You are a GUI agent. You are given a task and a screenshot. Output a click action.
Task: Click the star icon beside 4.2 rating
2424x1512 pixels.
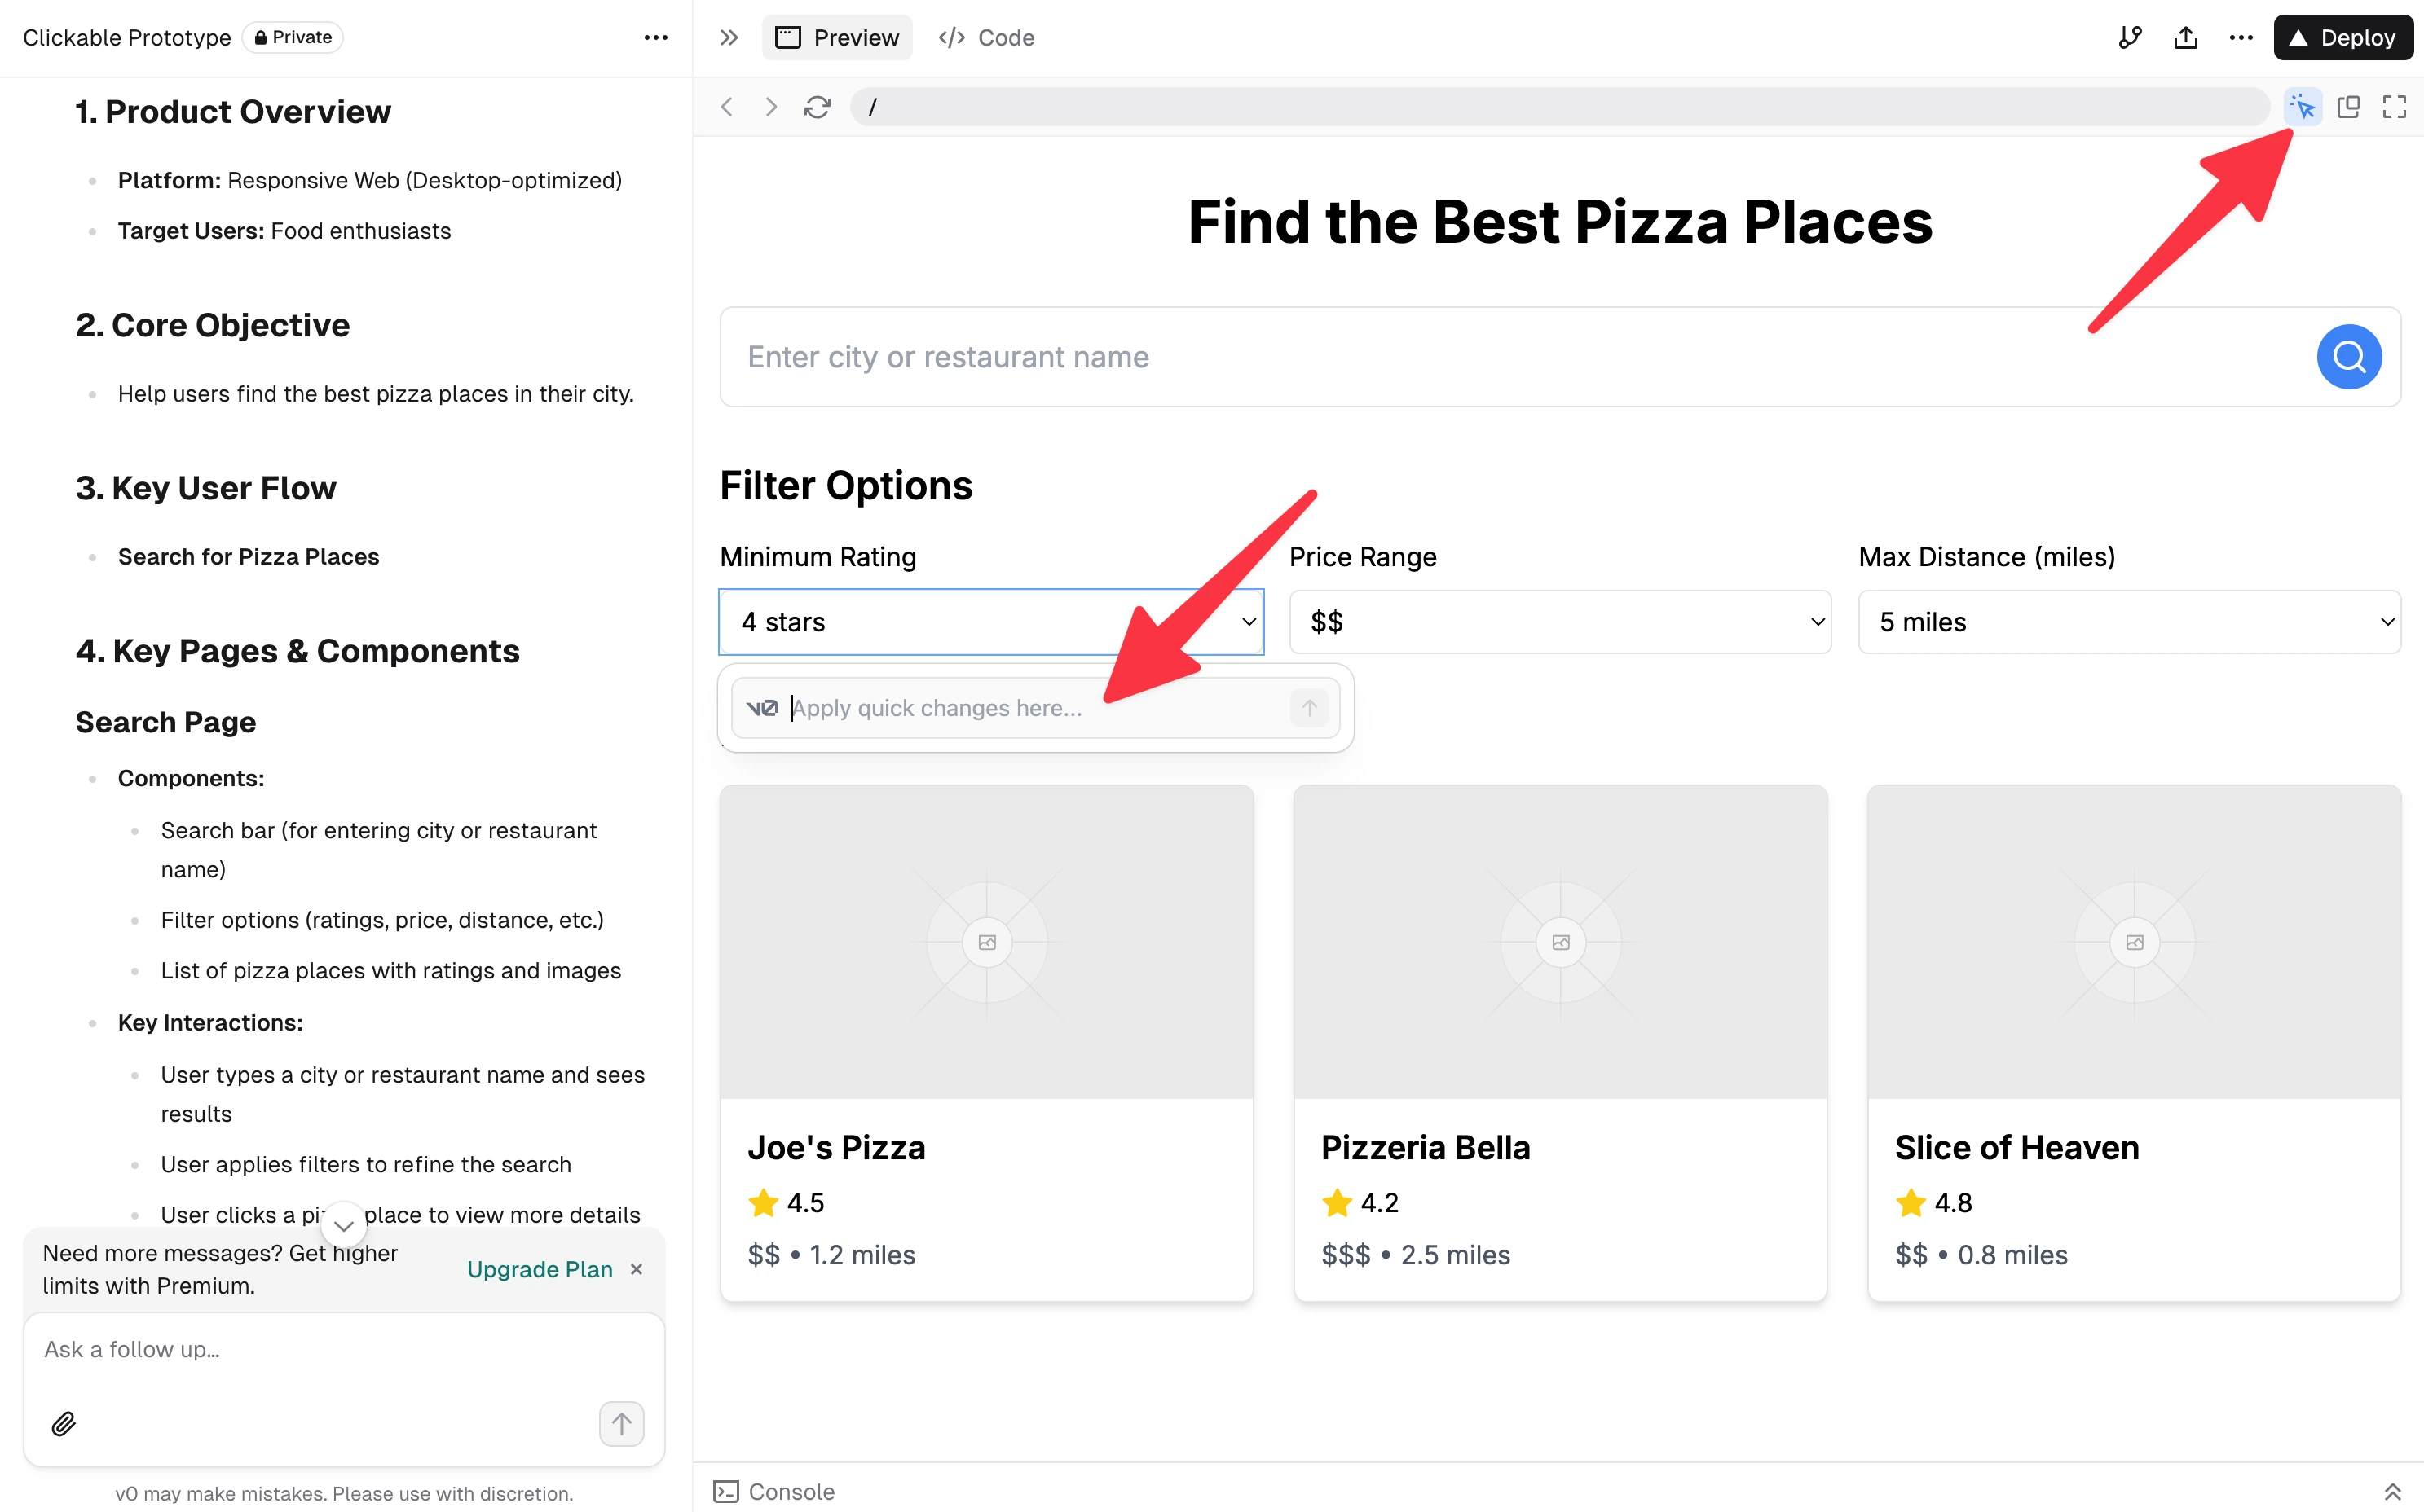[x=1337, y=1202]
